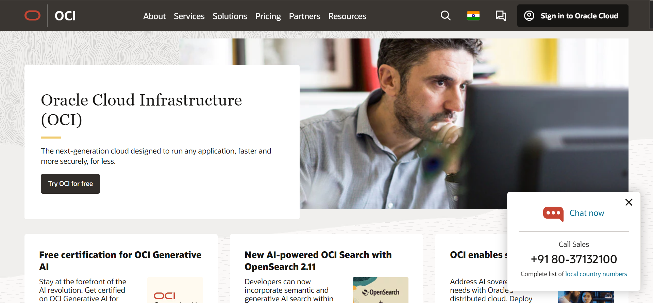Click the 'Stay at the forefront' paragraph text
Viewport: 653px width, 303px height.
[83, 290]
